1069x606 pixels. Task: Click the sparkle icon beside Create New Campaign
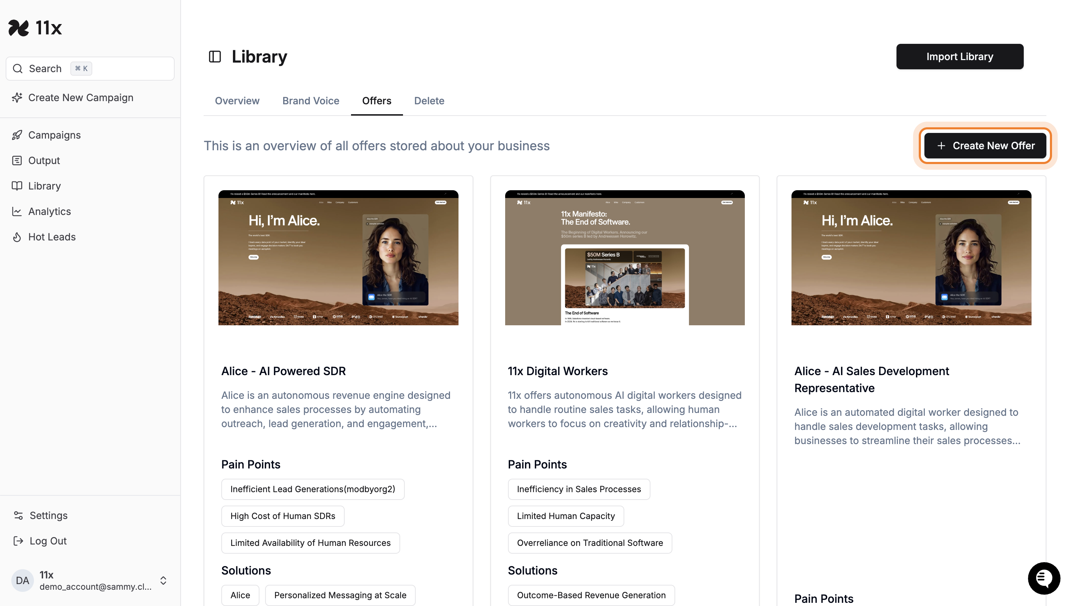coord(17,97)
